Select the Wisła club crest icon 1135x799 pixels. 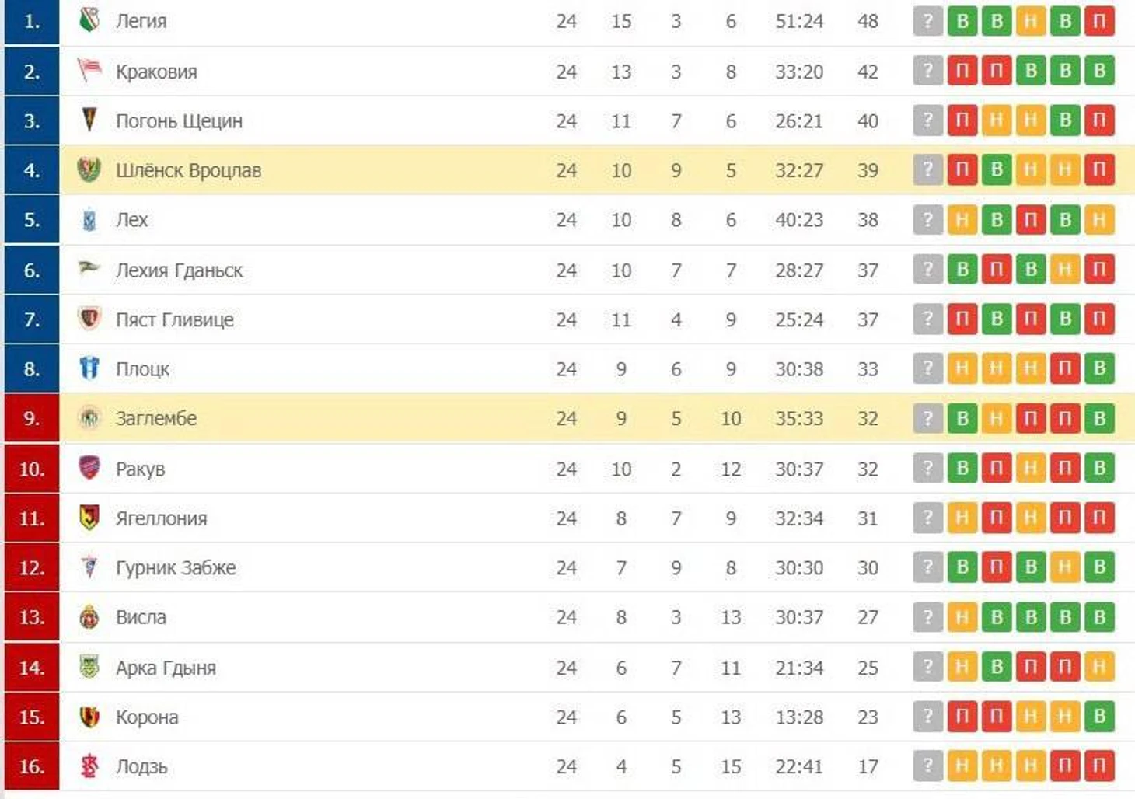point(89,617)
